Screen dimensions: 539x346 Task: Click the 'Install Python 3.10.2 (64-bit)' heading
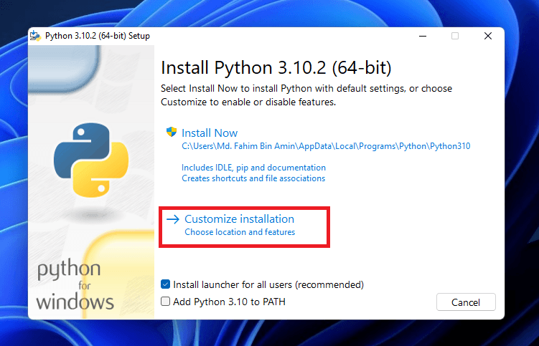(276, 67)
